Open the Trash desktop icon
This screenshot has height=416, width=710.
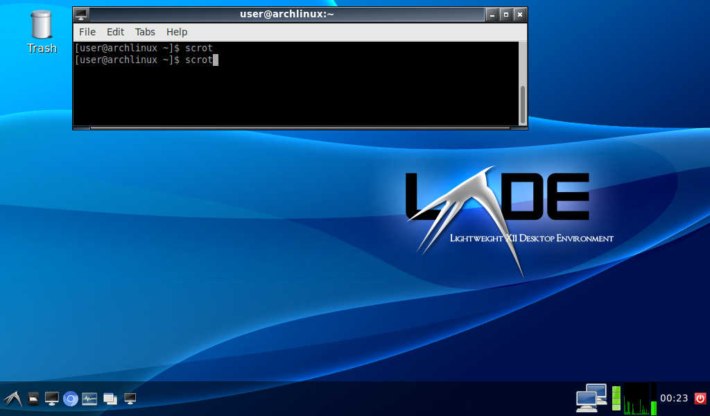click(x=42, y=31)
